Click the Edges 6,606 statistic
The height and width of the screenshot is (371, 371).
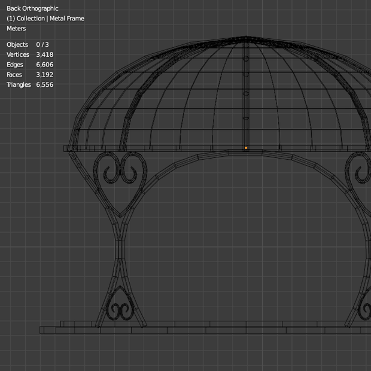[30, 65]
